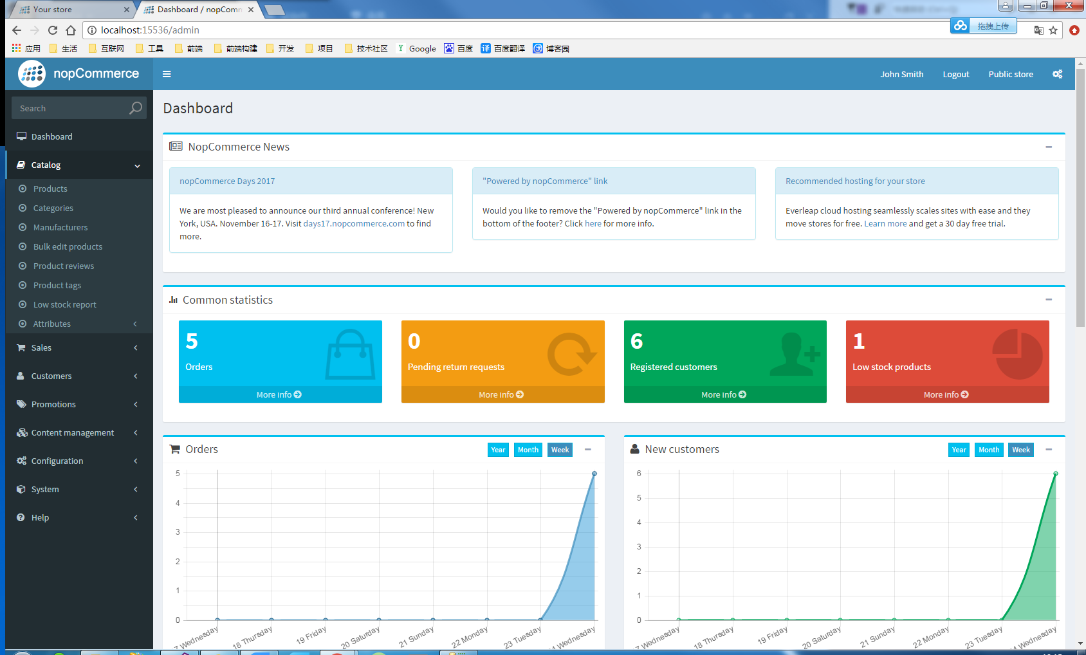
Task: Click Learn more in hosting news
Action: point(885,223)
